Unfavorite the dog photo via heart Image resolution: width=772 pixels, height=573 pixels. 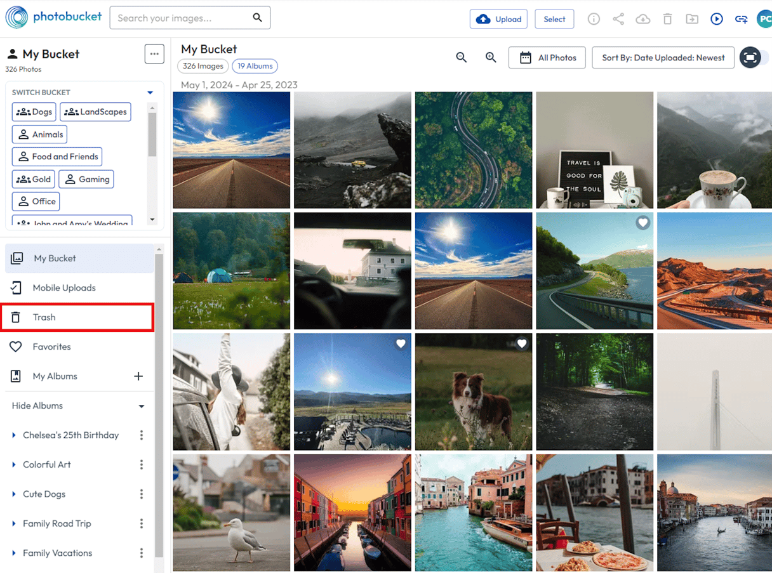coord(522,344)
